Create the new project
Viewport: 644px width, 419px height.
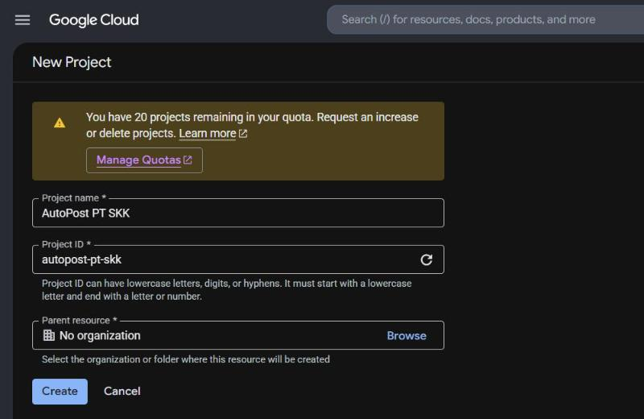[60, 391]
